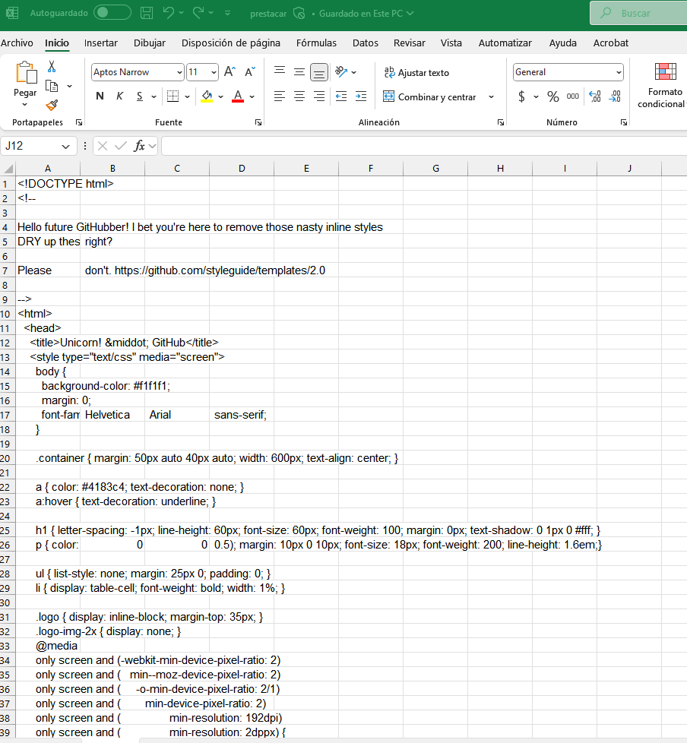Switch to the Vista tab
The image size is (687, 743).
(x=451, y=43)
